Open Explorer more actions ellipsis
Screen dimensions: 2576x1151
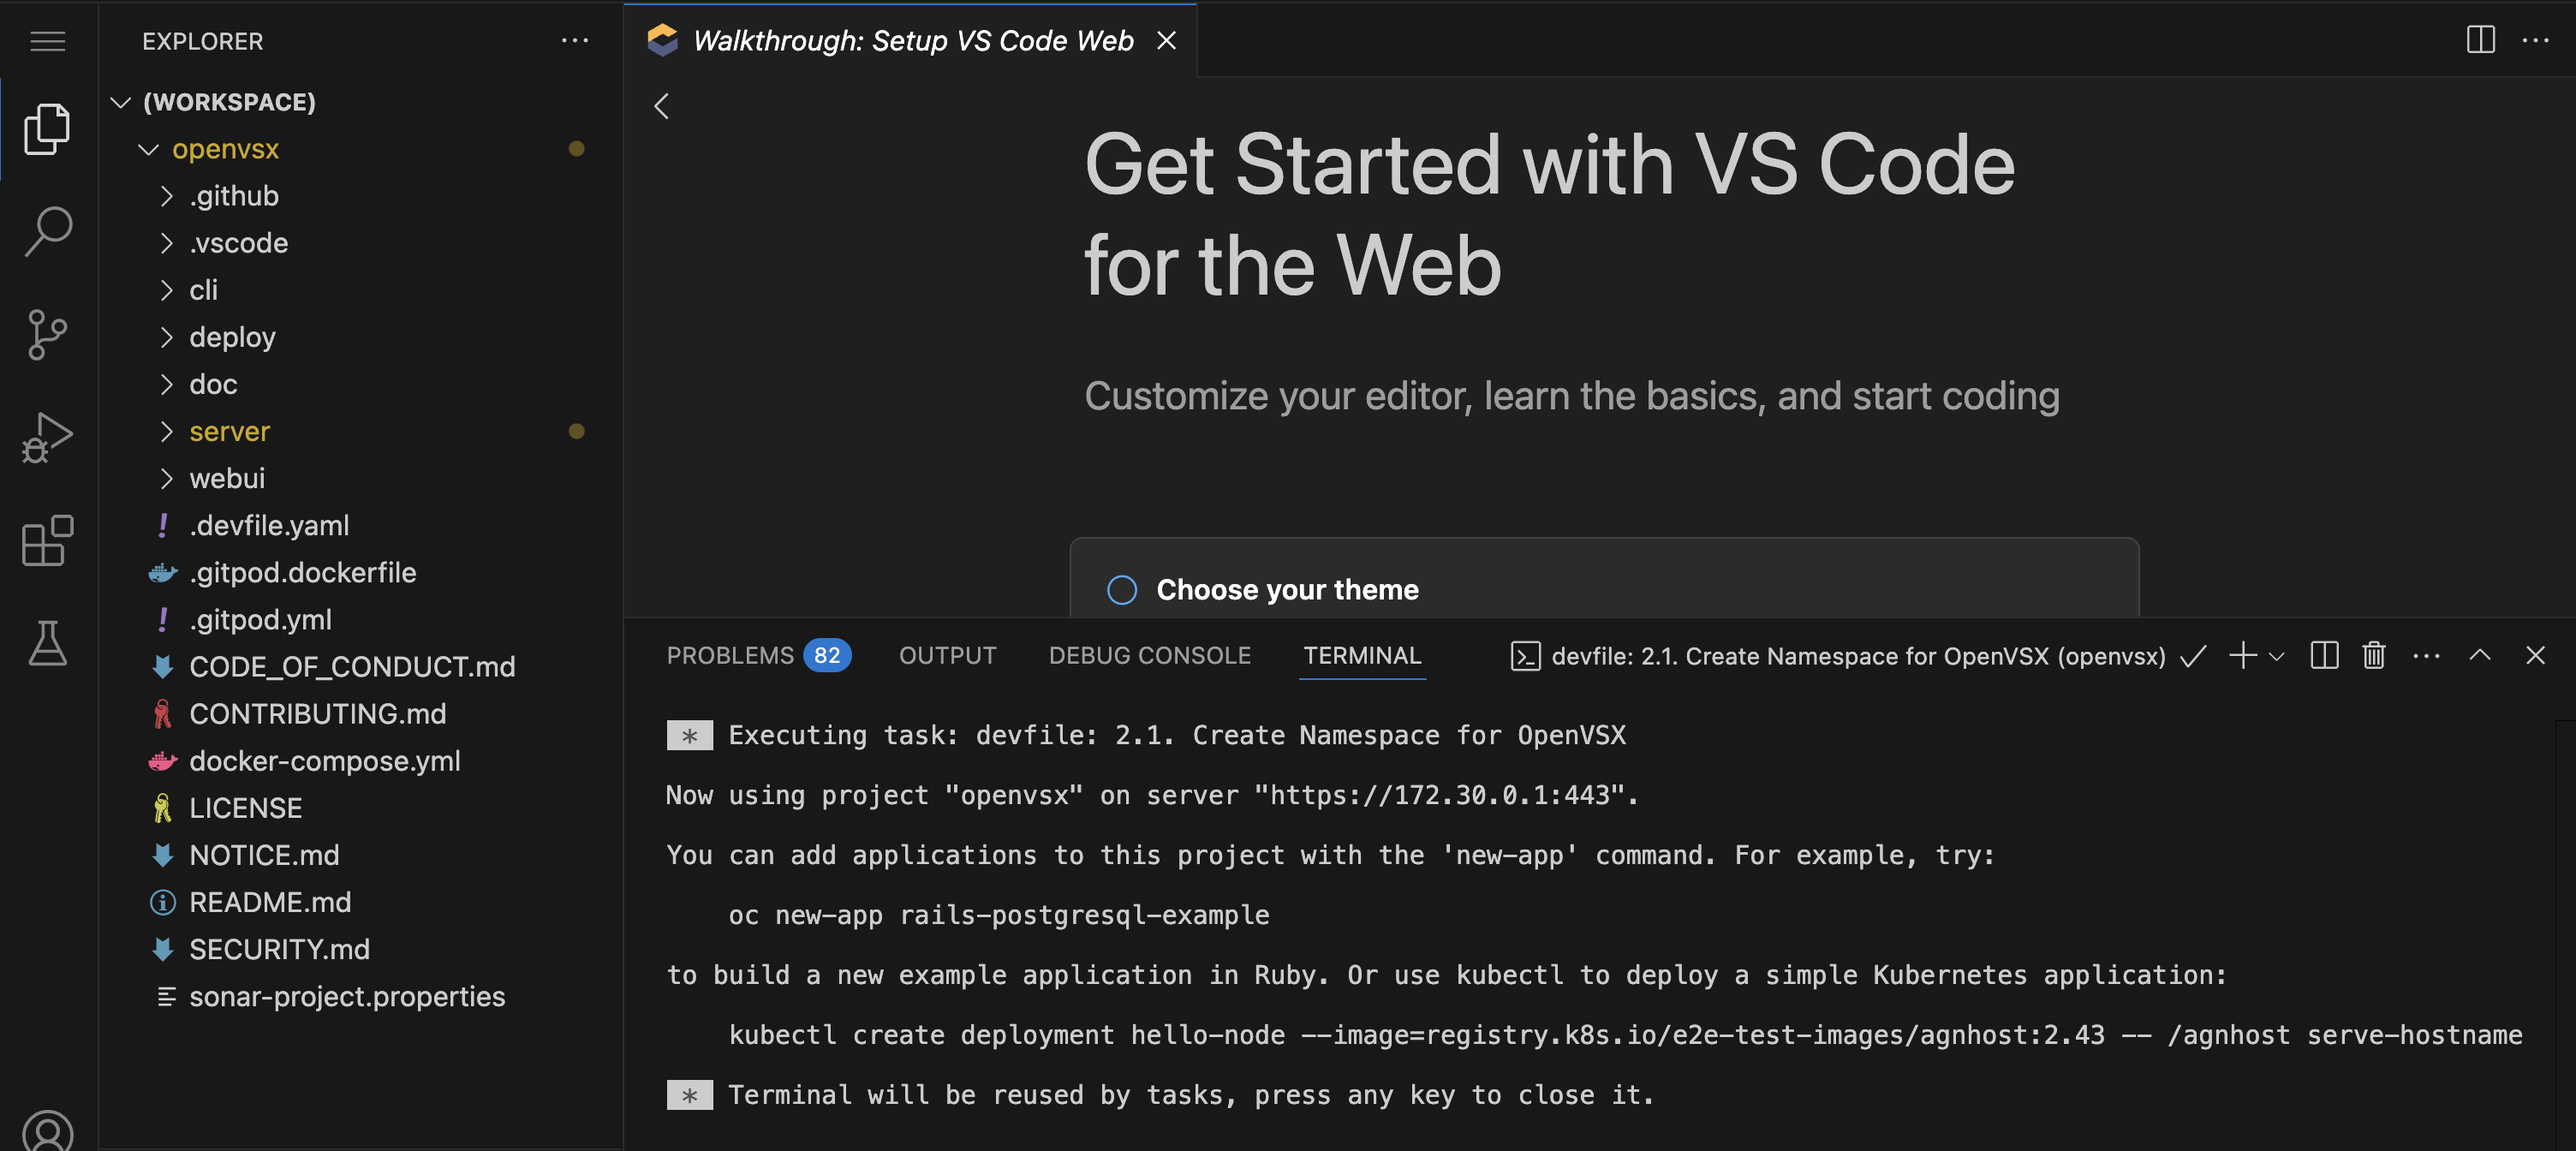coord(575,41)
